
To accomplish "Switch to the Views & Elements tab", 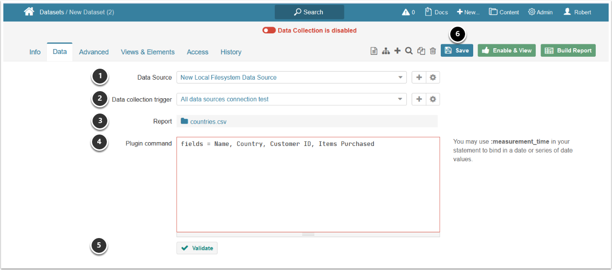I will 148,52.
